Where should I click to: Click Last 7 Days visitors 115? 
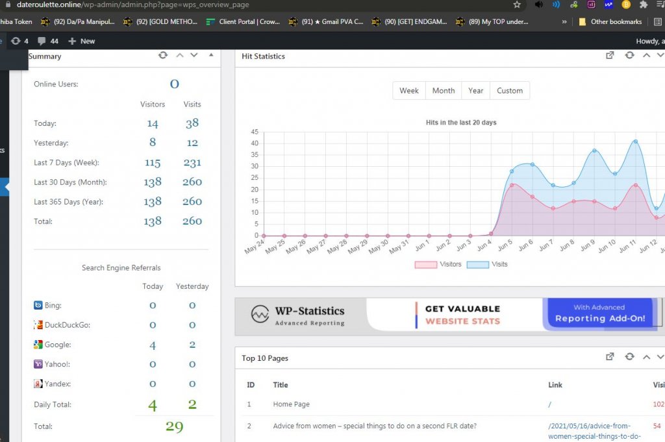[153, 163]
